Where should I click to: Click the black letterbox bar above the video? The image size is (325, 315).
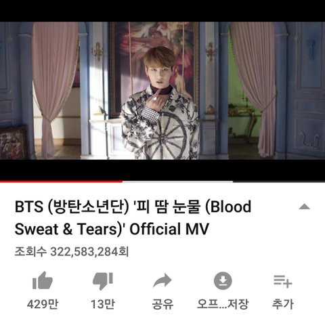tap(162, 11)
